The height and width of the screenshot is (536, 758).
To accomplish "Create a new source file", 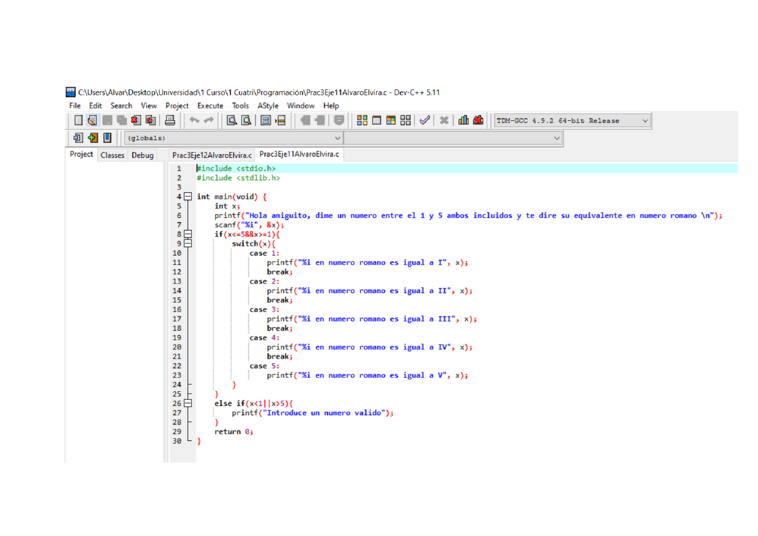I will pyautogui.click(x=78, y=120).
